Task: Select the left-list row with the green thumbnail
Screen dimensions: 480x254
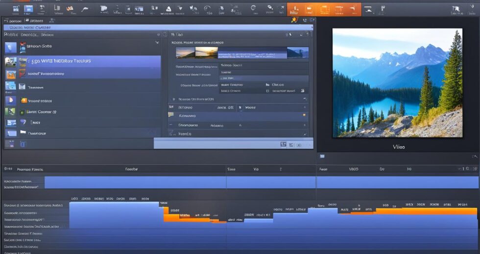Action: [x=82, y=112]
